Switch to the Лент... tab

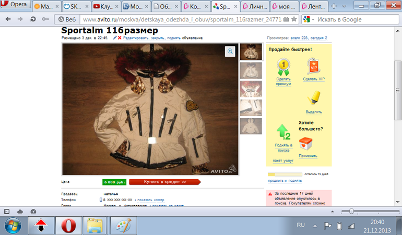click(314, 6)
